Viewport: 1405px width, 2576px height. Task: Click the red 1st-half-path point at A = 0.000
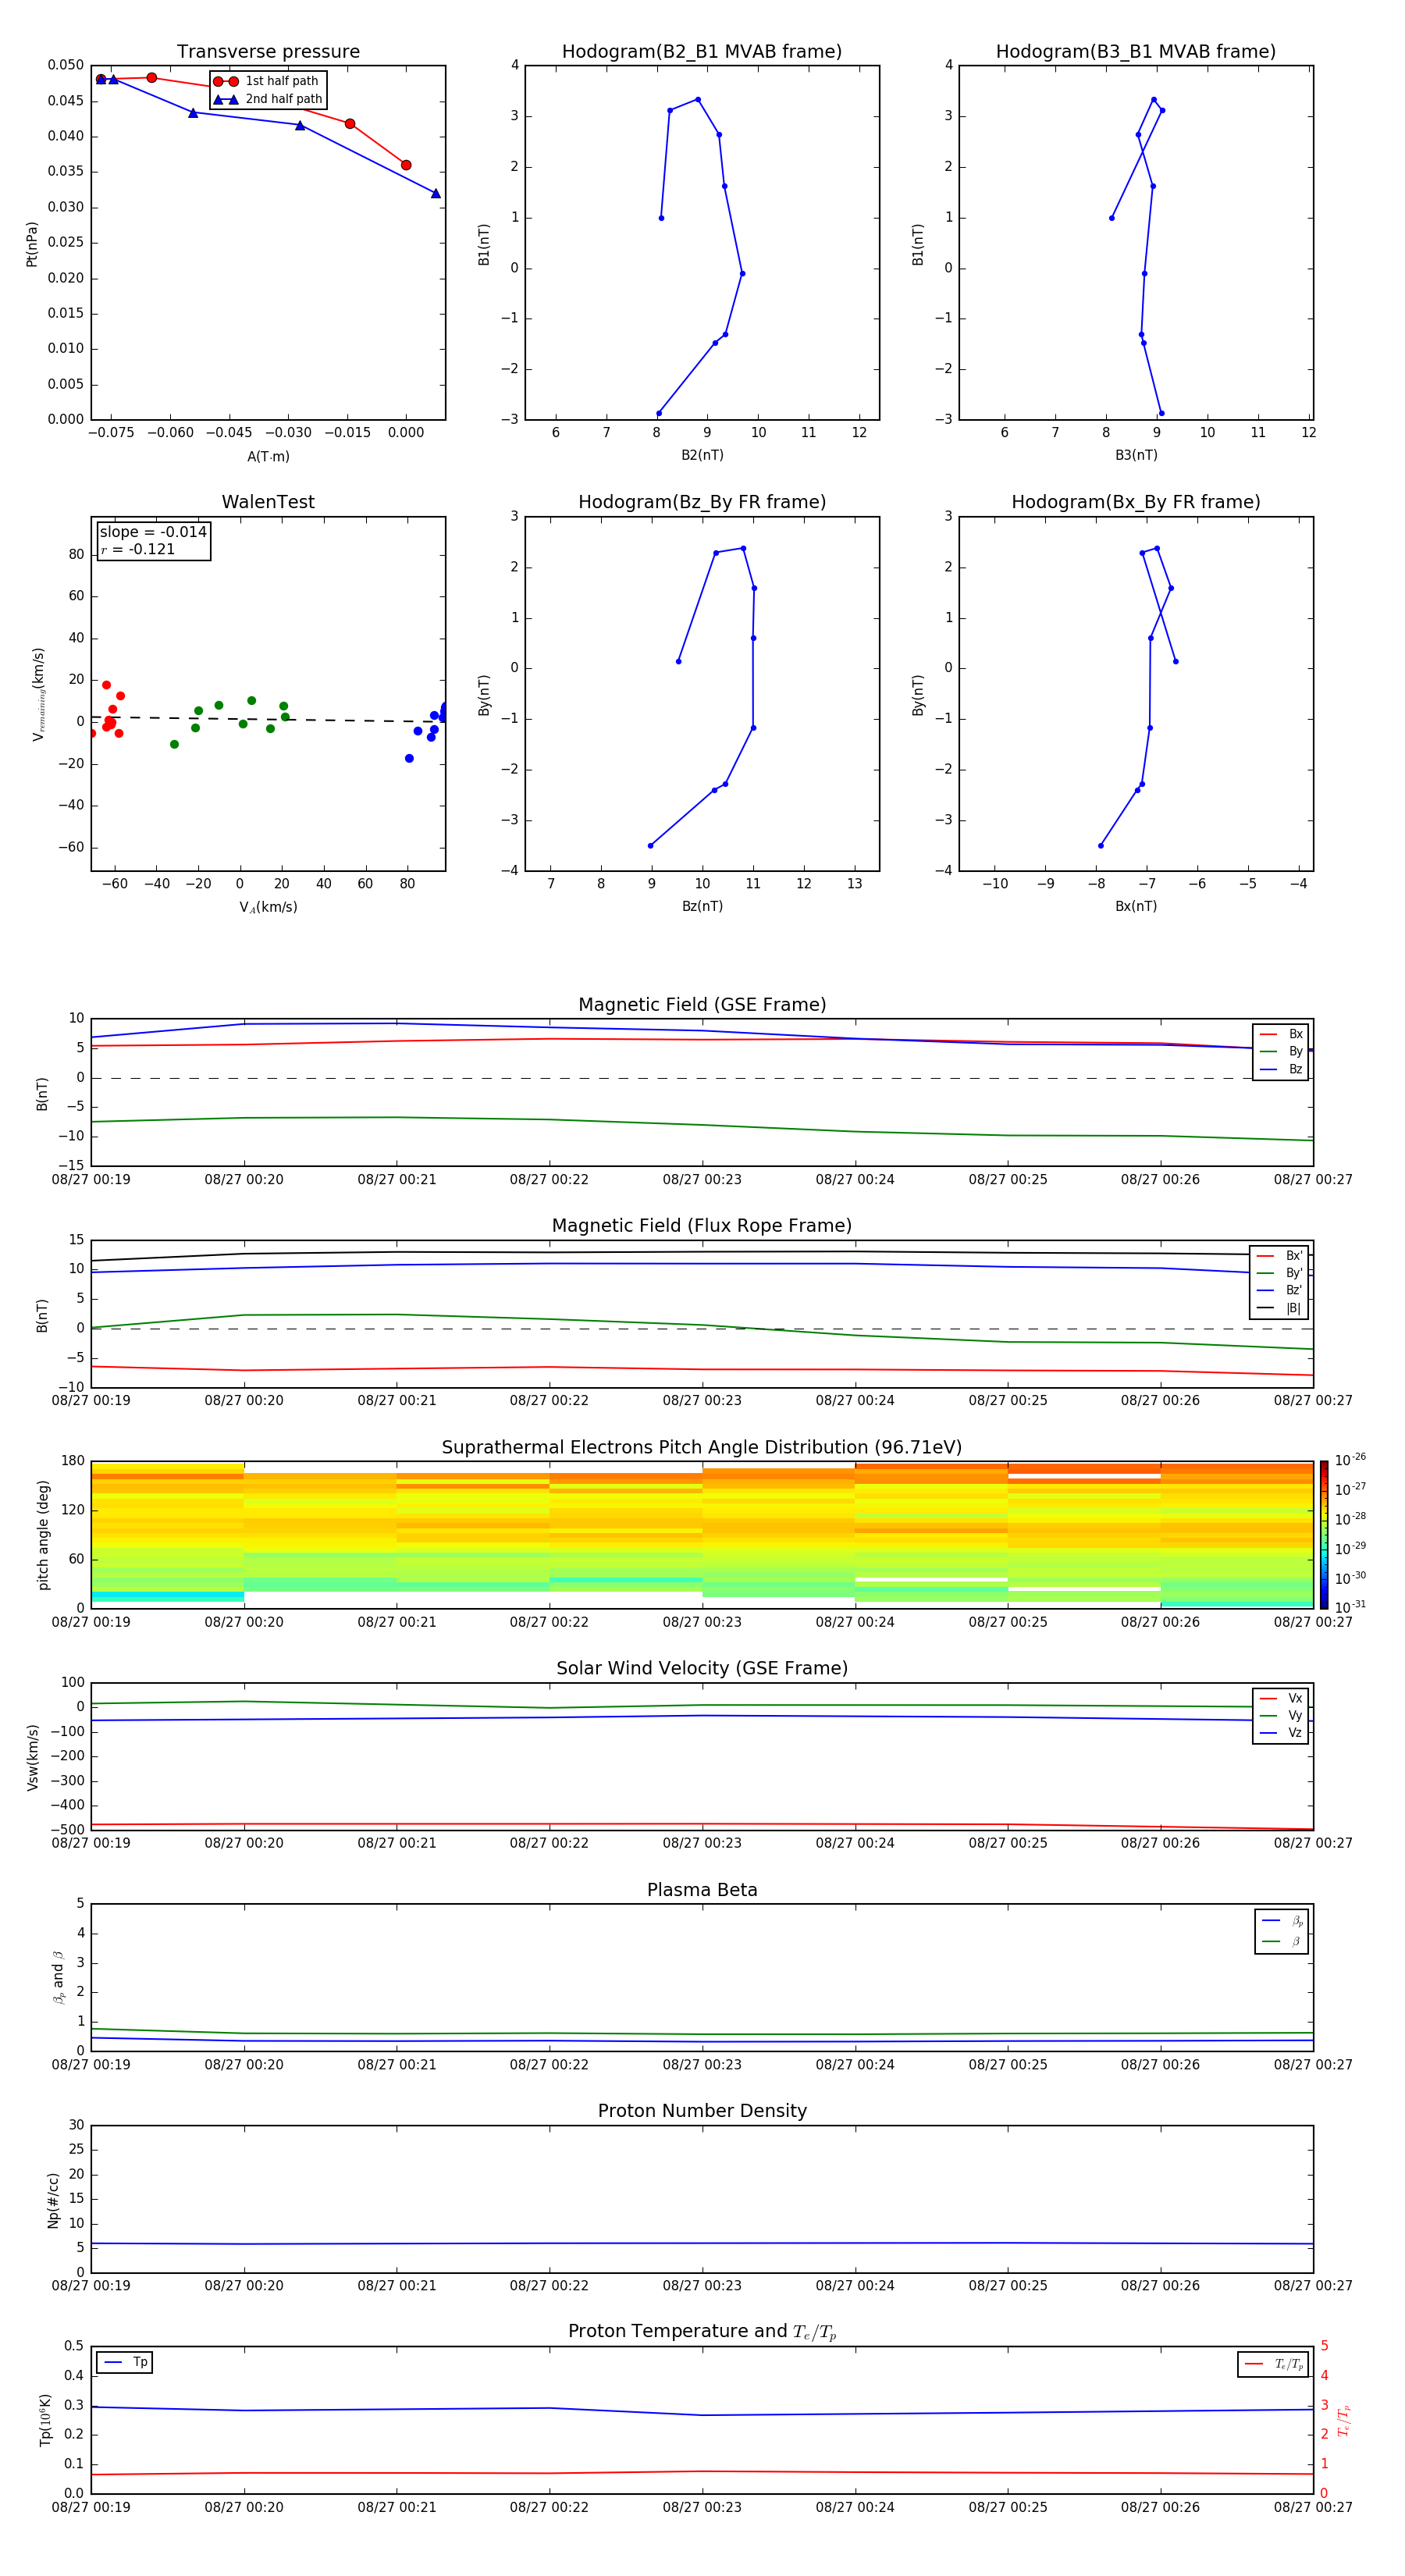pos(406,165)
